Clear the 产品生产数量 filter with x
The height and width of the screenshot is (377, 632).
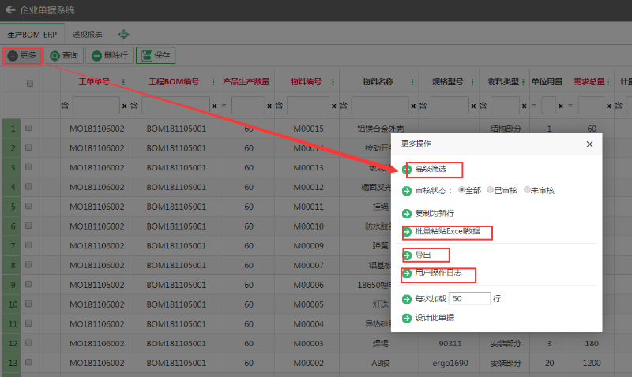[x=269, y=106]
